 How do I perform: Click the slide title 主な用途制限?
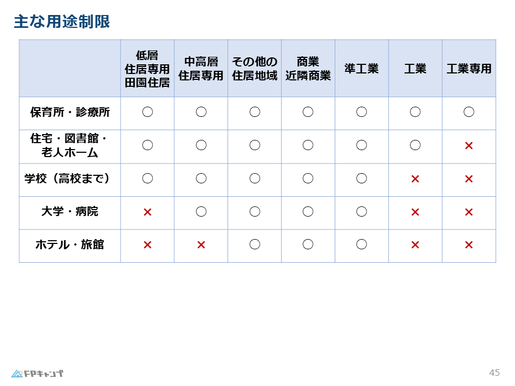tap(62, 21)
